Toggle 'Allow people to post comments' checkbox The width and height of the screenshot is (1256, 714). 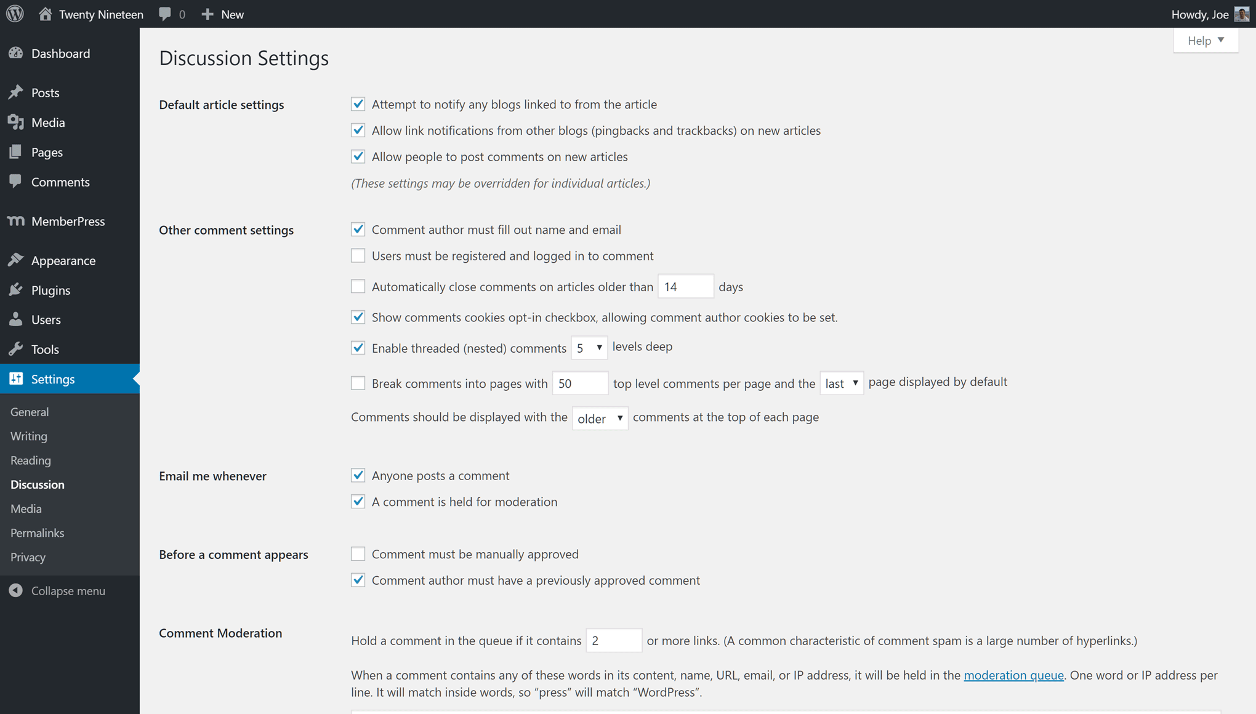(x=359, y=156)
